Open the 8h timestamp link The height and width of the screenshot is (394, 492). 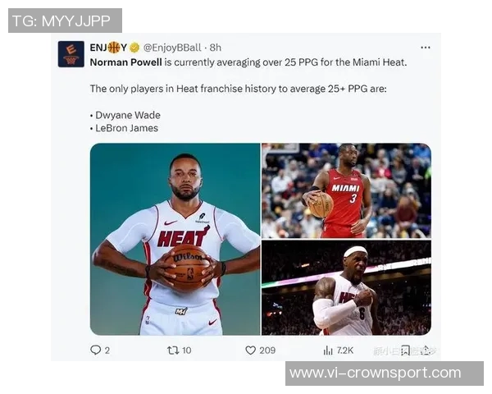pyautogui.click(x=215, y=48)
